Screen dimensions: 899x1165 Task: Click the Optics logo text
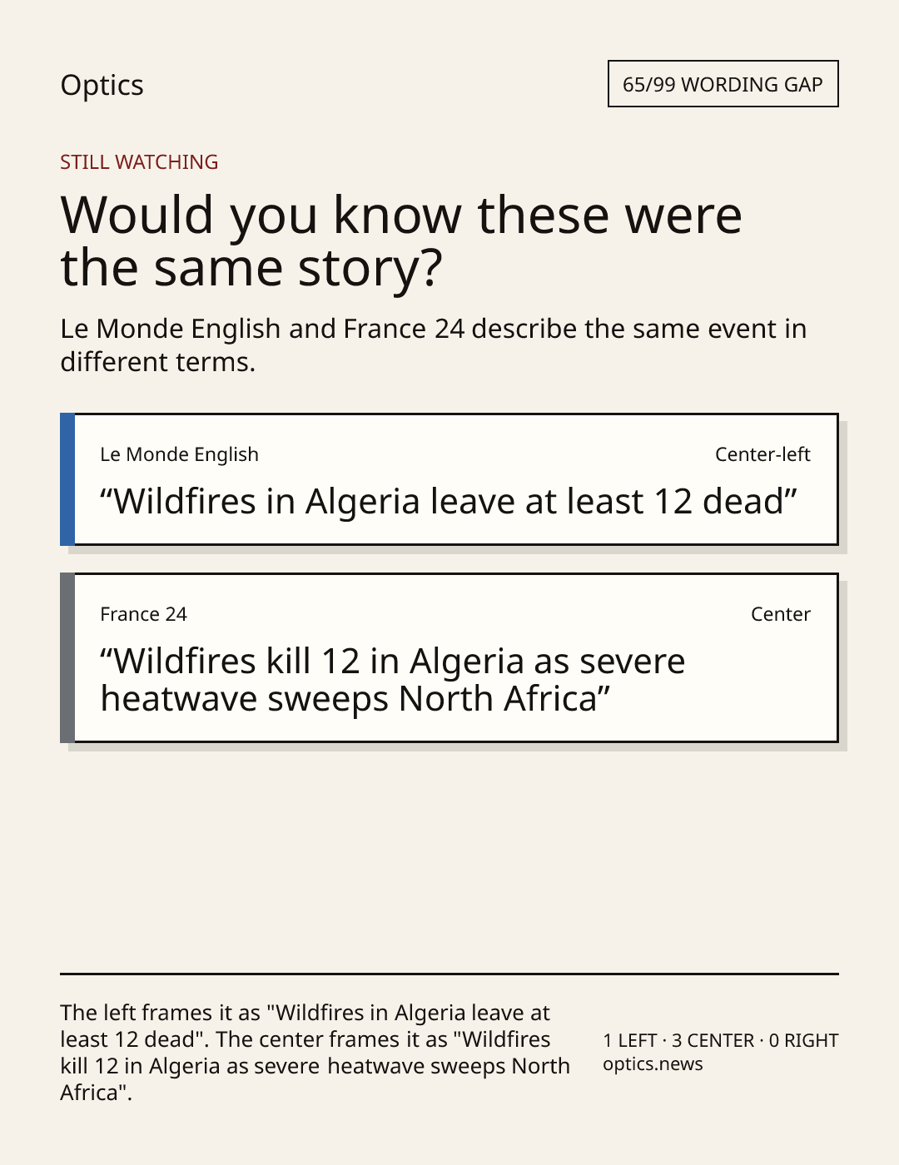pyautogui.click(x=102, y=85)
